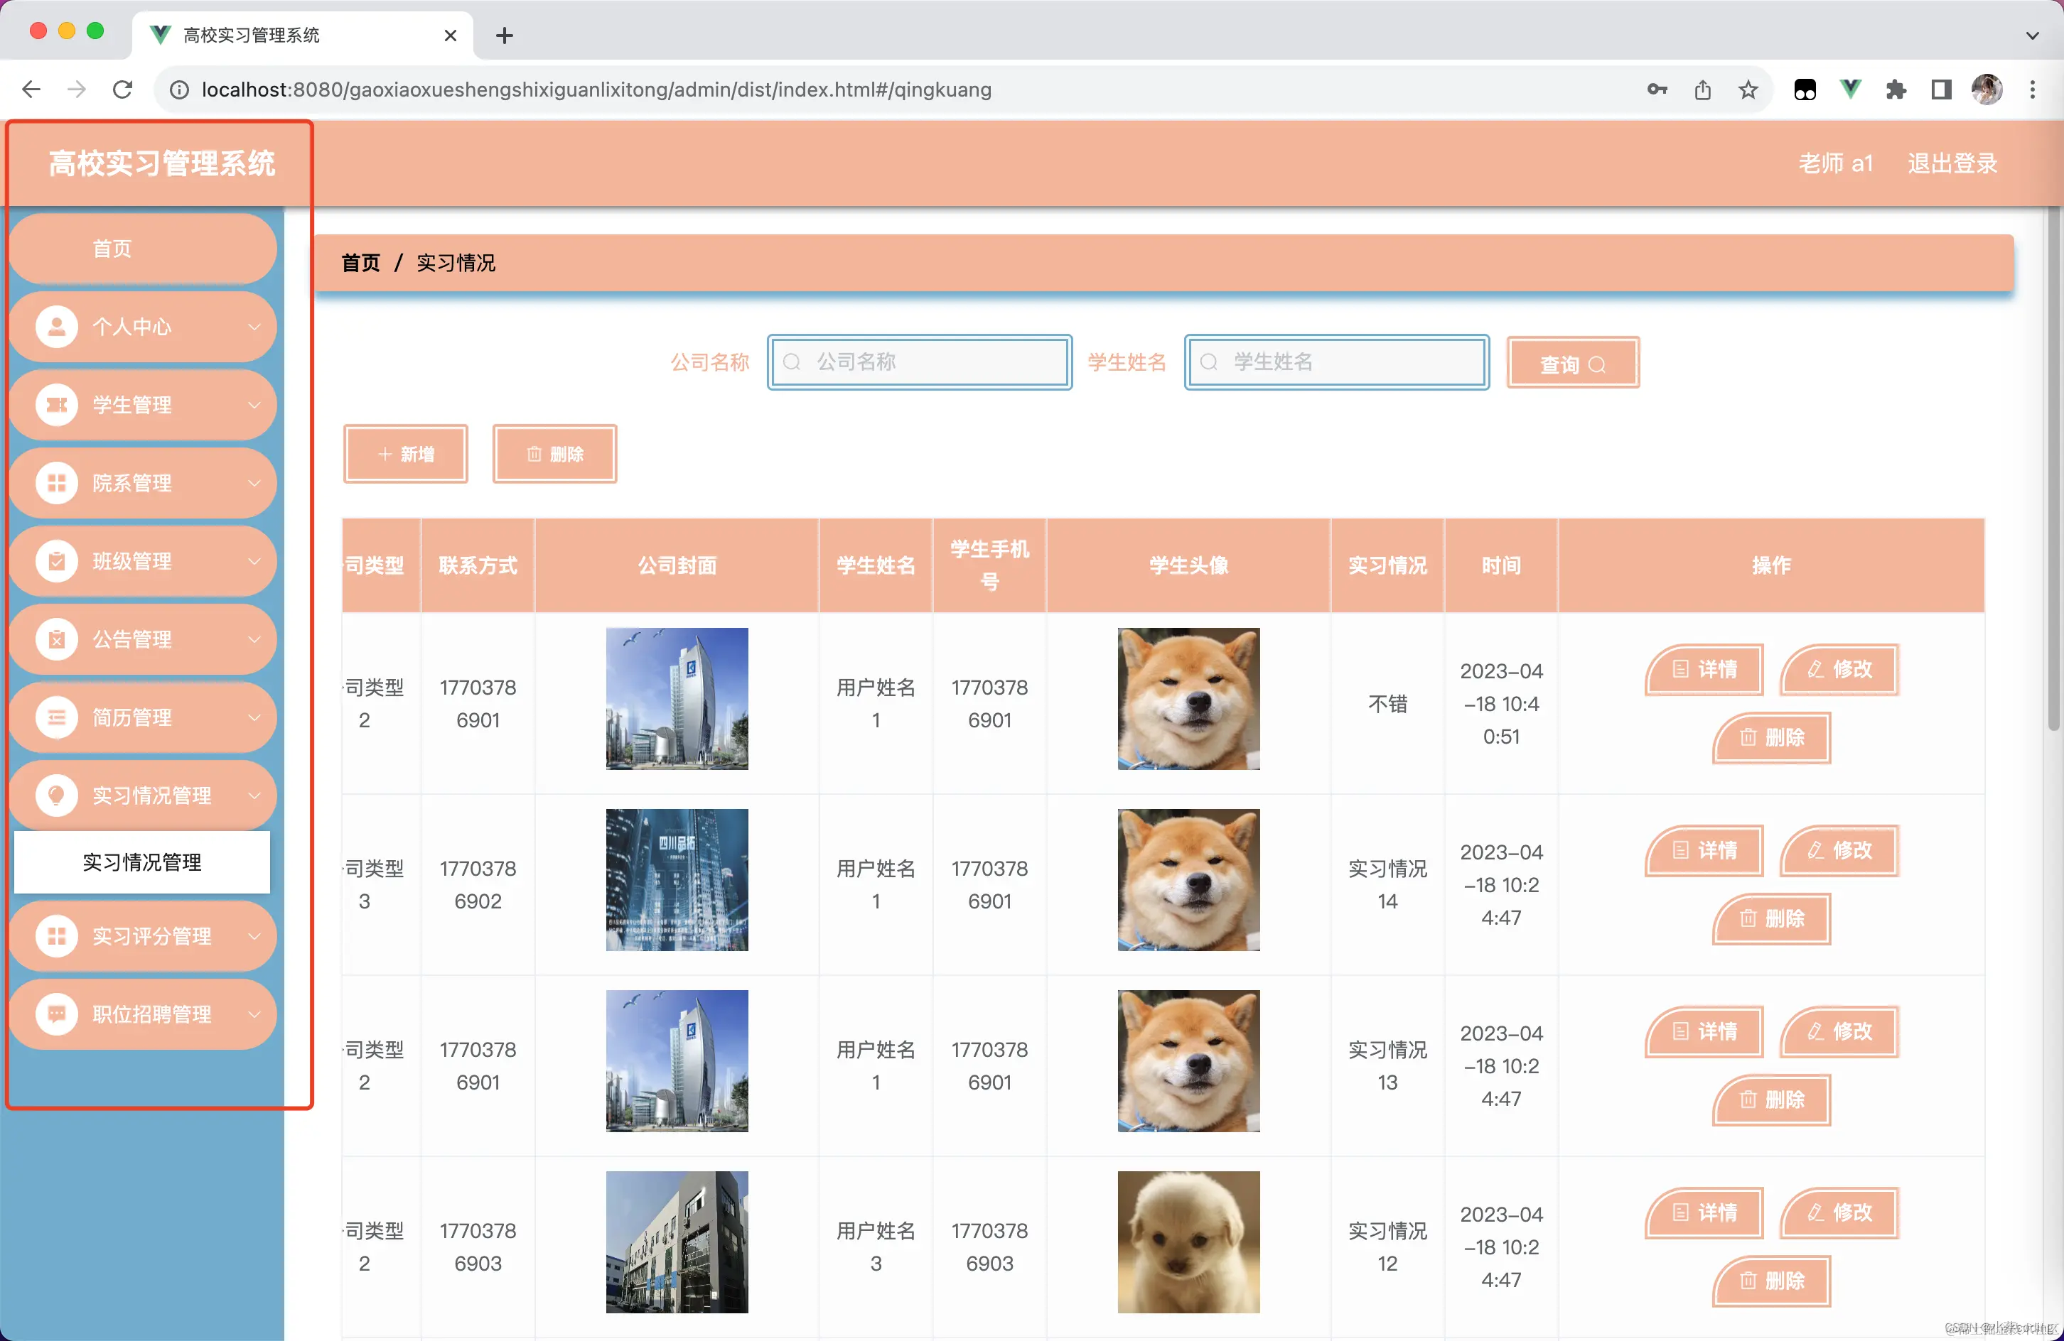Select the 实习情况管理 submenu item
The image size is (2064, 1341).
(141, 862)
